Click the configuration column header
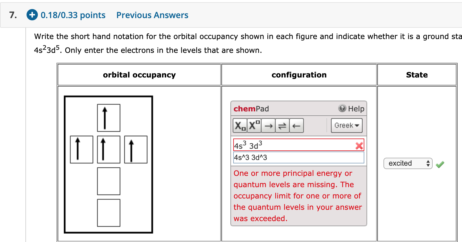Viewport: 462px width, 242px height. tap(299, 75)
